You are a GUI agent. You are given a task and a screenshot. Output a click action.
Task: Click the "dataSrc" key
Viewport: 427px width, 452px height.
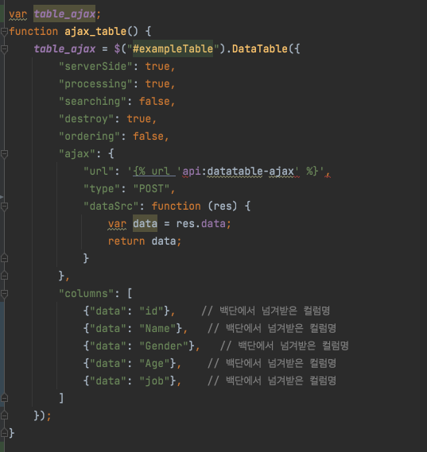[x=111, y=206]
